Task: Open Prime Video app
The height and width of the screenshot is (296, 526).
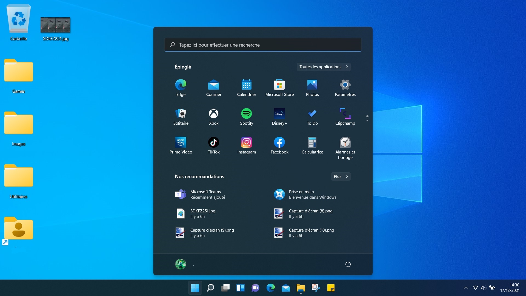Action: click(181, 145)
